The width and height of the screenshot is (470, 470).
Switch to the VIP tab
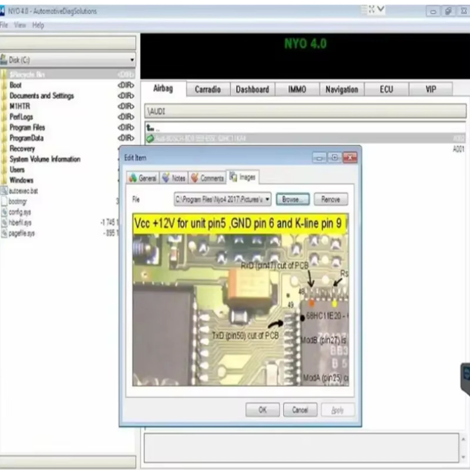(x=431, y=89)
